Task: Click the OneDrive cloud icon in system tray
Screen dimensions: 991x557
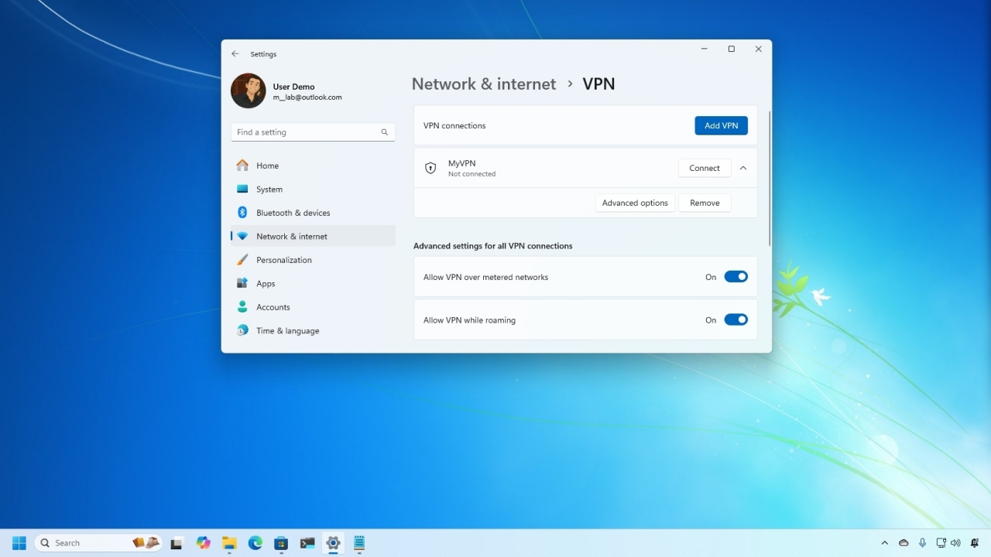Action: [903, 542]
